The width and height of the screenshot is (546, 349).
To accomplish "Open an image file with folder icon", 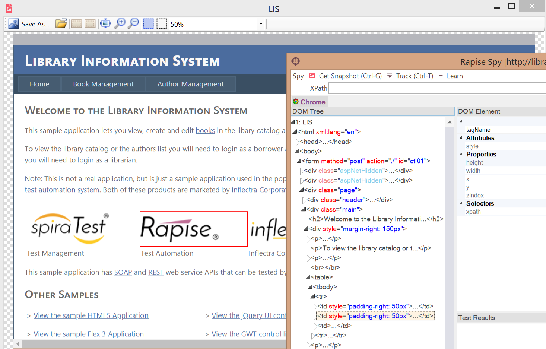I will pos(61,24).
